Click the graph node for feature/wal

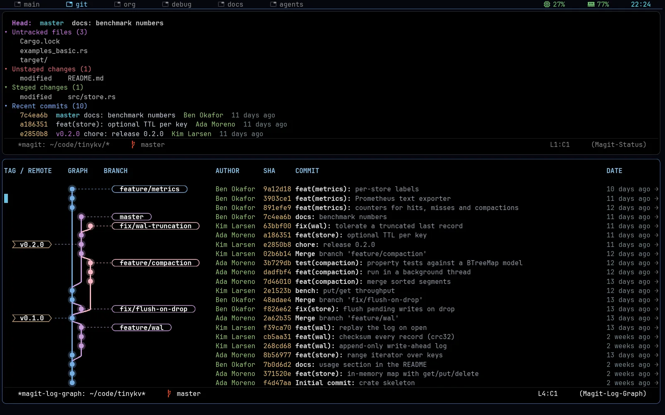pyautogui.click(x=81, y=327)
